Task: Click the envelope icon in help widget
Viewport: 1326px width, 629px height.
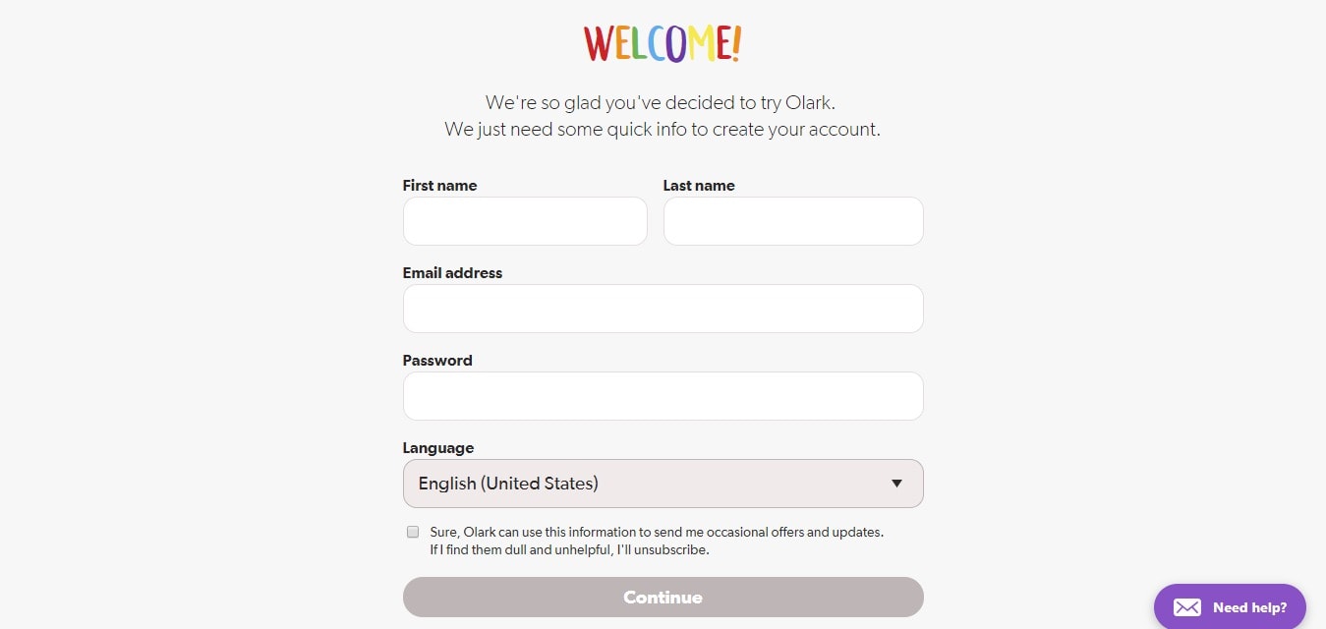Action: click(x=1187, y=607)
